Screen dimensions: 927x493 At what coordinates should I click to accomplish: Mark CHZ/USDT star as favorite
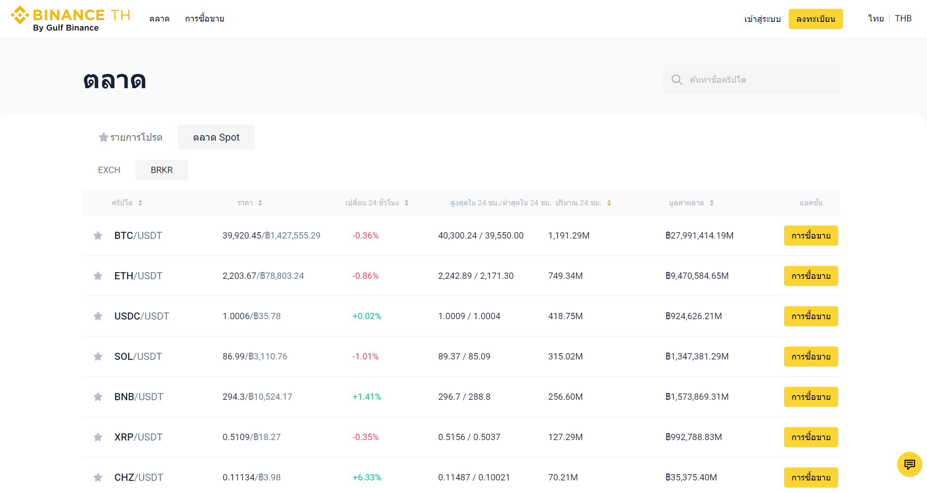(x=98, y=477)
